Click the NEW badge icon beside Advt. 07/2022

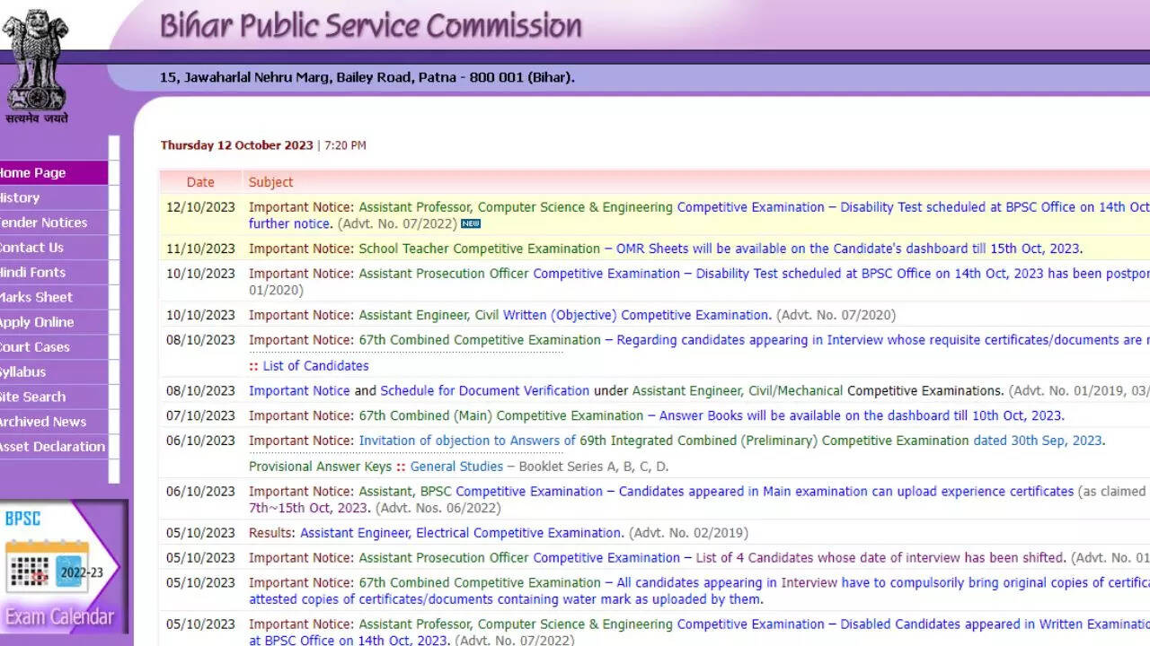coord(471,224)
